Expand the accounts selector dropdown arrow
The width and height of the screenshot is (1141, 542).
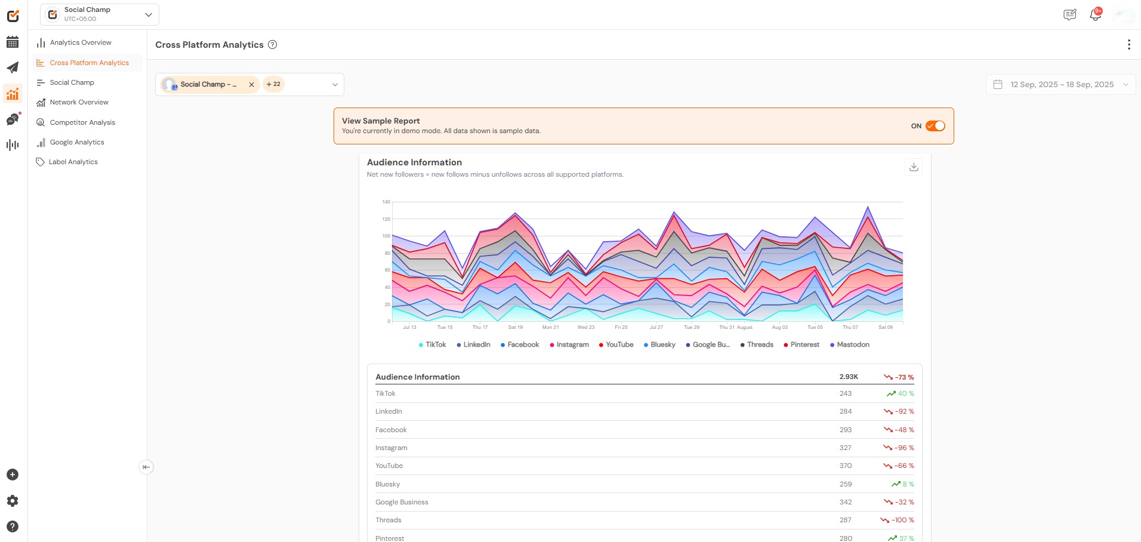tap(335, 85)
